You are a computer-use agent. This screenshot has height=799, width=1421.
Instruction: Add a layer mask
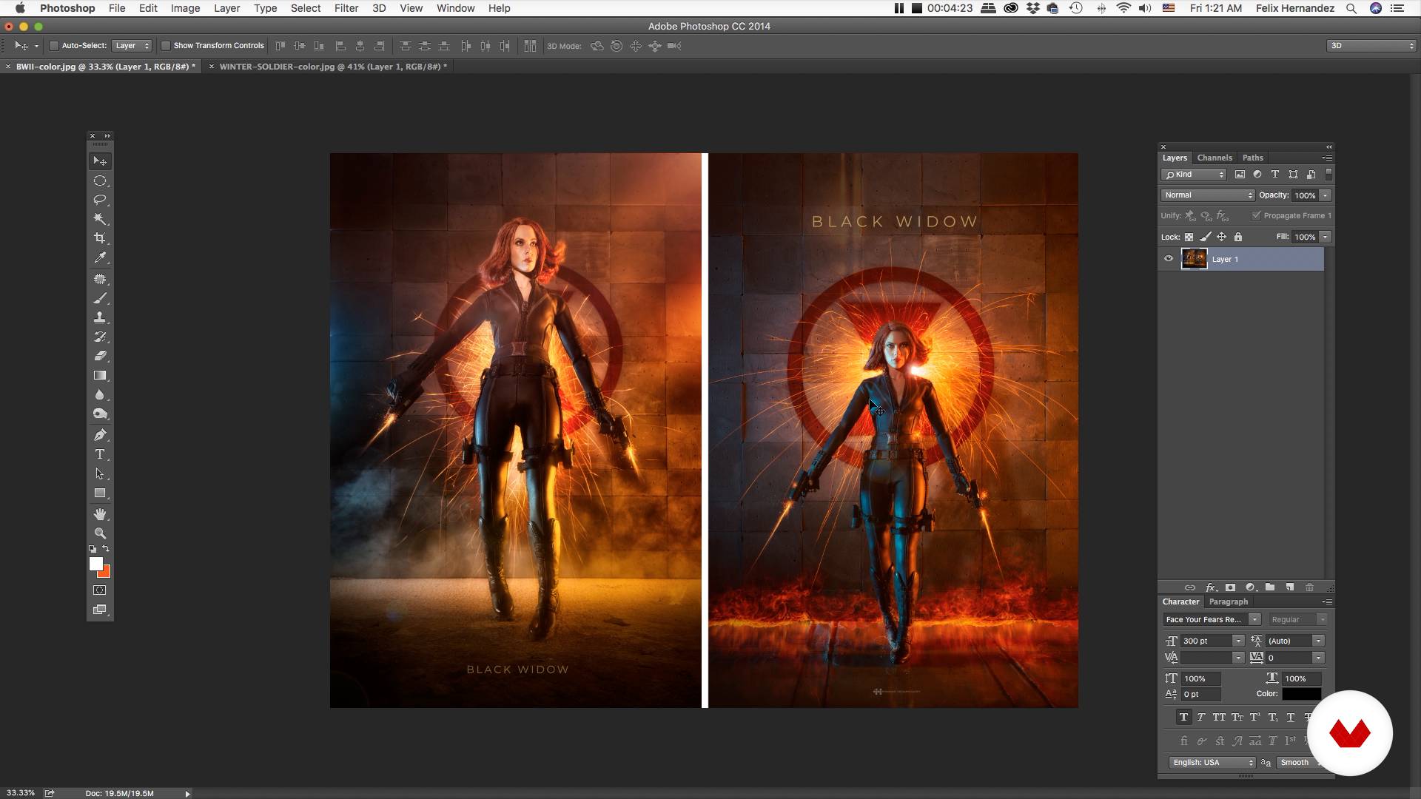pos(1230,587)
